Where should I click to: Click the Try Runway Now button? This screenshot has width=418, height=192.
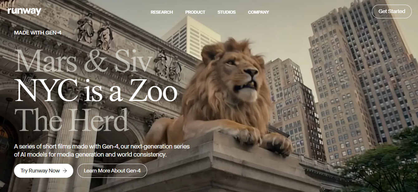point(44,171)
